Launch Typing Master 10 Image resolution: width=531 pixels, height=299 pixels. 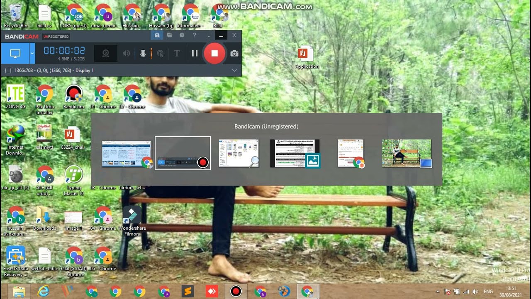pyautogui.click(x=74, y=181)
